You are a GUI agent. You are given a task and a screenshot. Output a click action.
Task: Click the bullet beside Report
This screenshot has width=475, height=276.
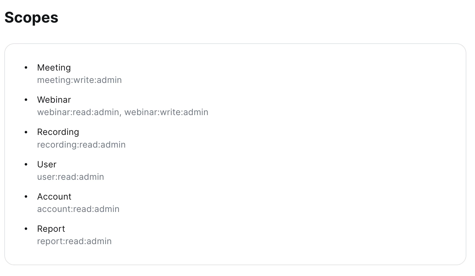(x=26, y=229)
